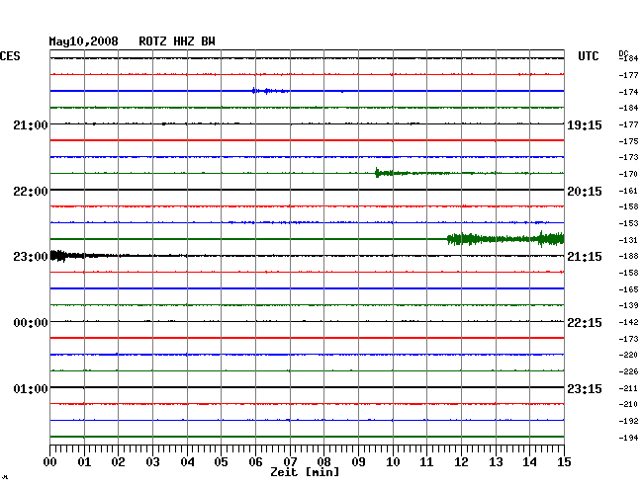Click the DC offset value -175
The height and width of the screenshot is (488, 643).
click(x=628, y=141)
